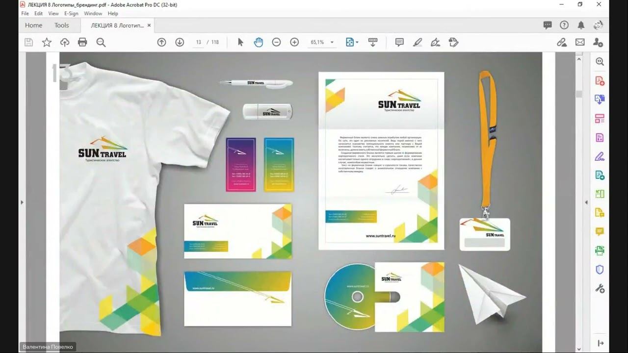Go to the previous page with the up arrow
This screenshot has width=628, height=353.
[161, 42]
